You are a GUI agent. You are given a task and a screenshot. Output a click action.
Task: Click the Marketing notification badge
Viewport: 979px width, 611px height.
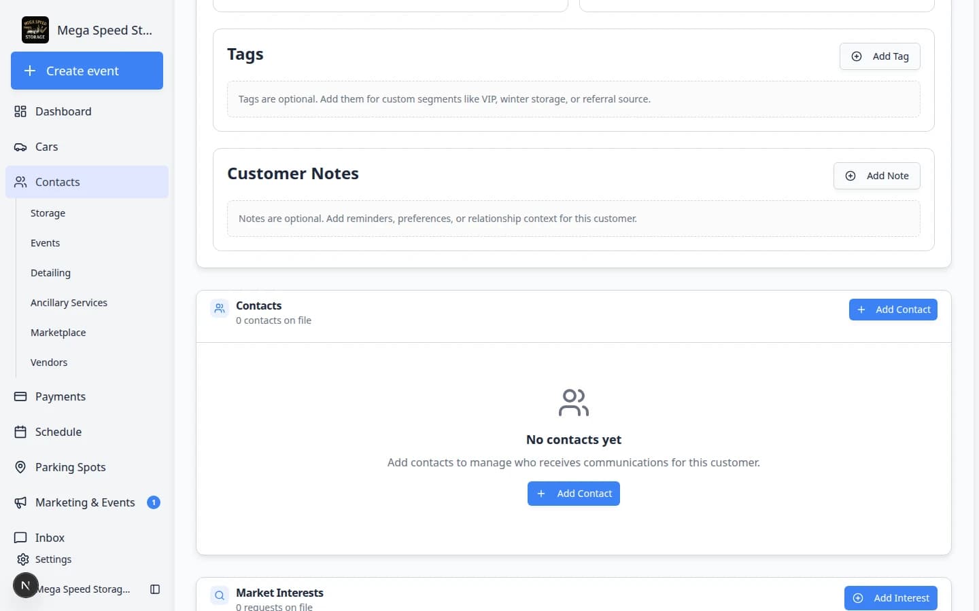point(154,502)
